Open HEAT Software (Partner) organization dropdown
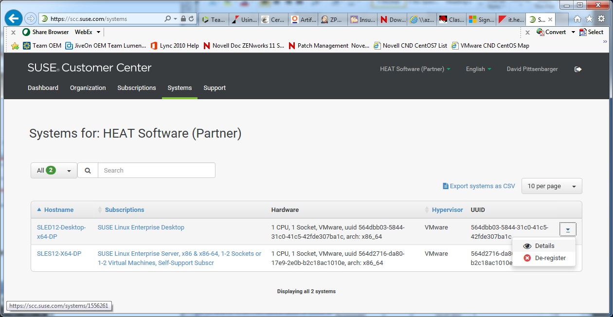This screenshot has height=317, width=613. coord(415,69)
